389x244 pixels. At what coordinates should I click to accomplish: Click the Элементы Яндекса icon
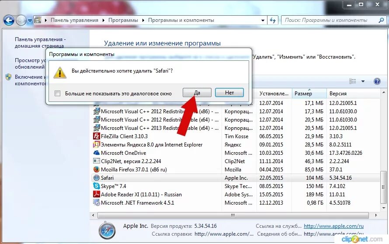[x=96, y=144]
